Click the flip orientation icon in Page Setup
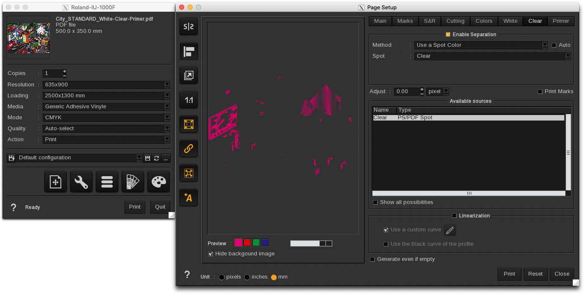 pyautogui.click(x=188, y=51)
